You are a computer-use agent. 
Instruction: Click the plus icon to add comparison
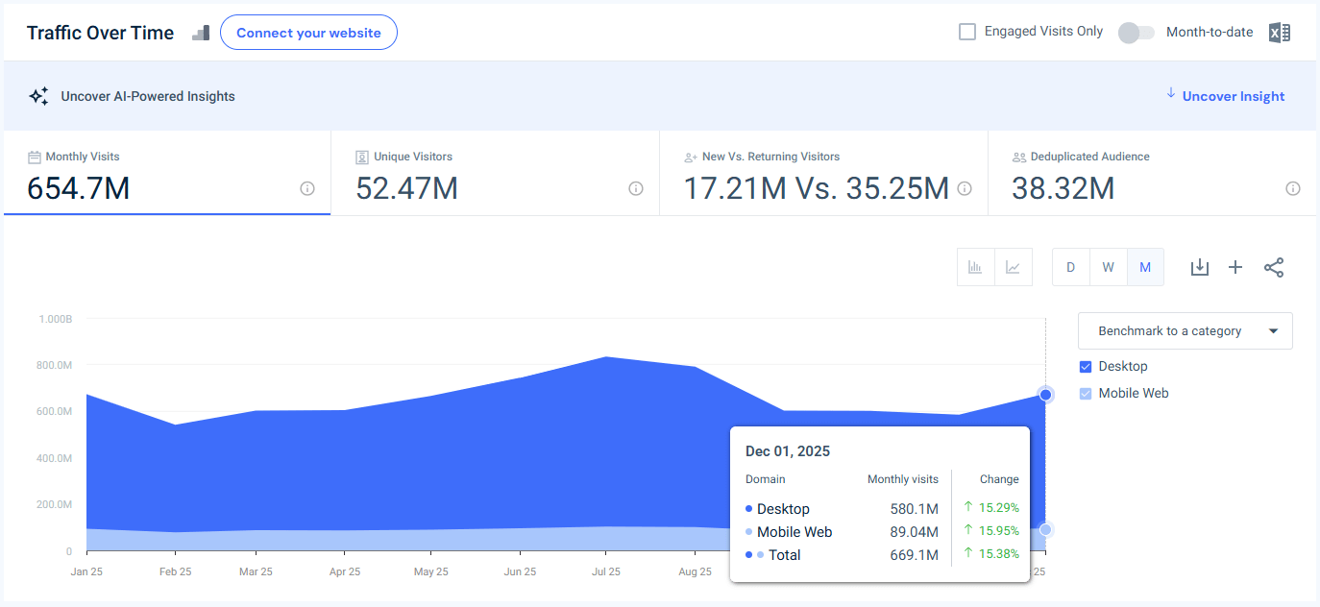pos(1236,267)
